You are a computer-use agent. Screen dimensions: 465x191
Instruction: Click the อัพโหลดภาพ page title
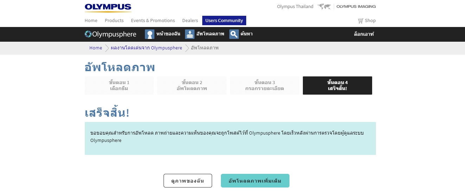click(x=120, y=67)
